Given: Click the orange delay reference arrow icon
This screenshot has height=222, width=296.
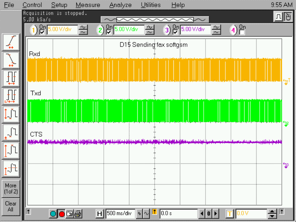Looking at the screenshot, I should coord(155,212).
